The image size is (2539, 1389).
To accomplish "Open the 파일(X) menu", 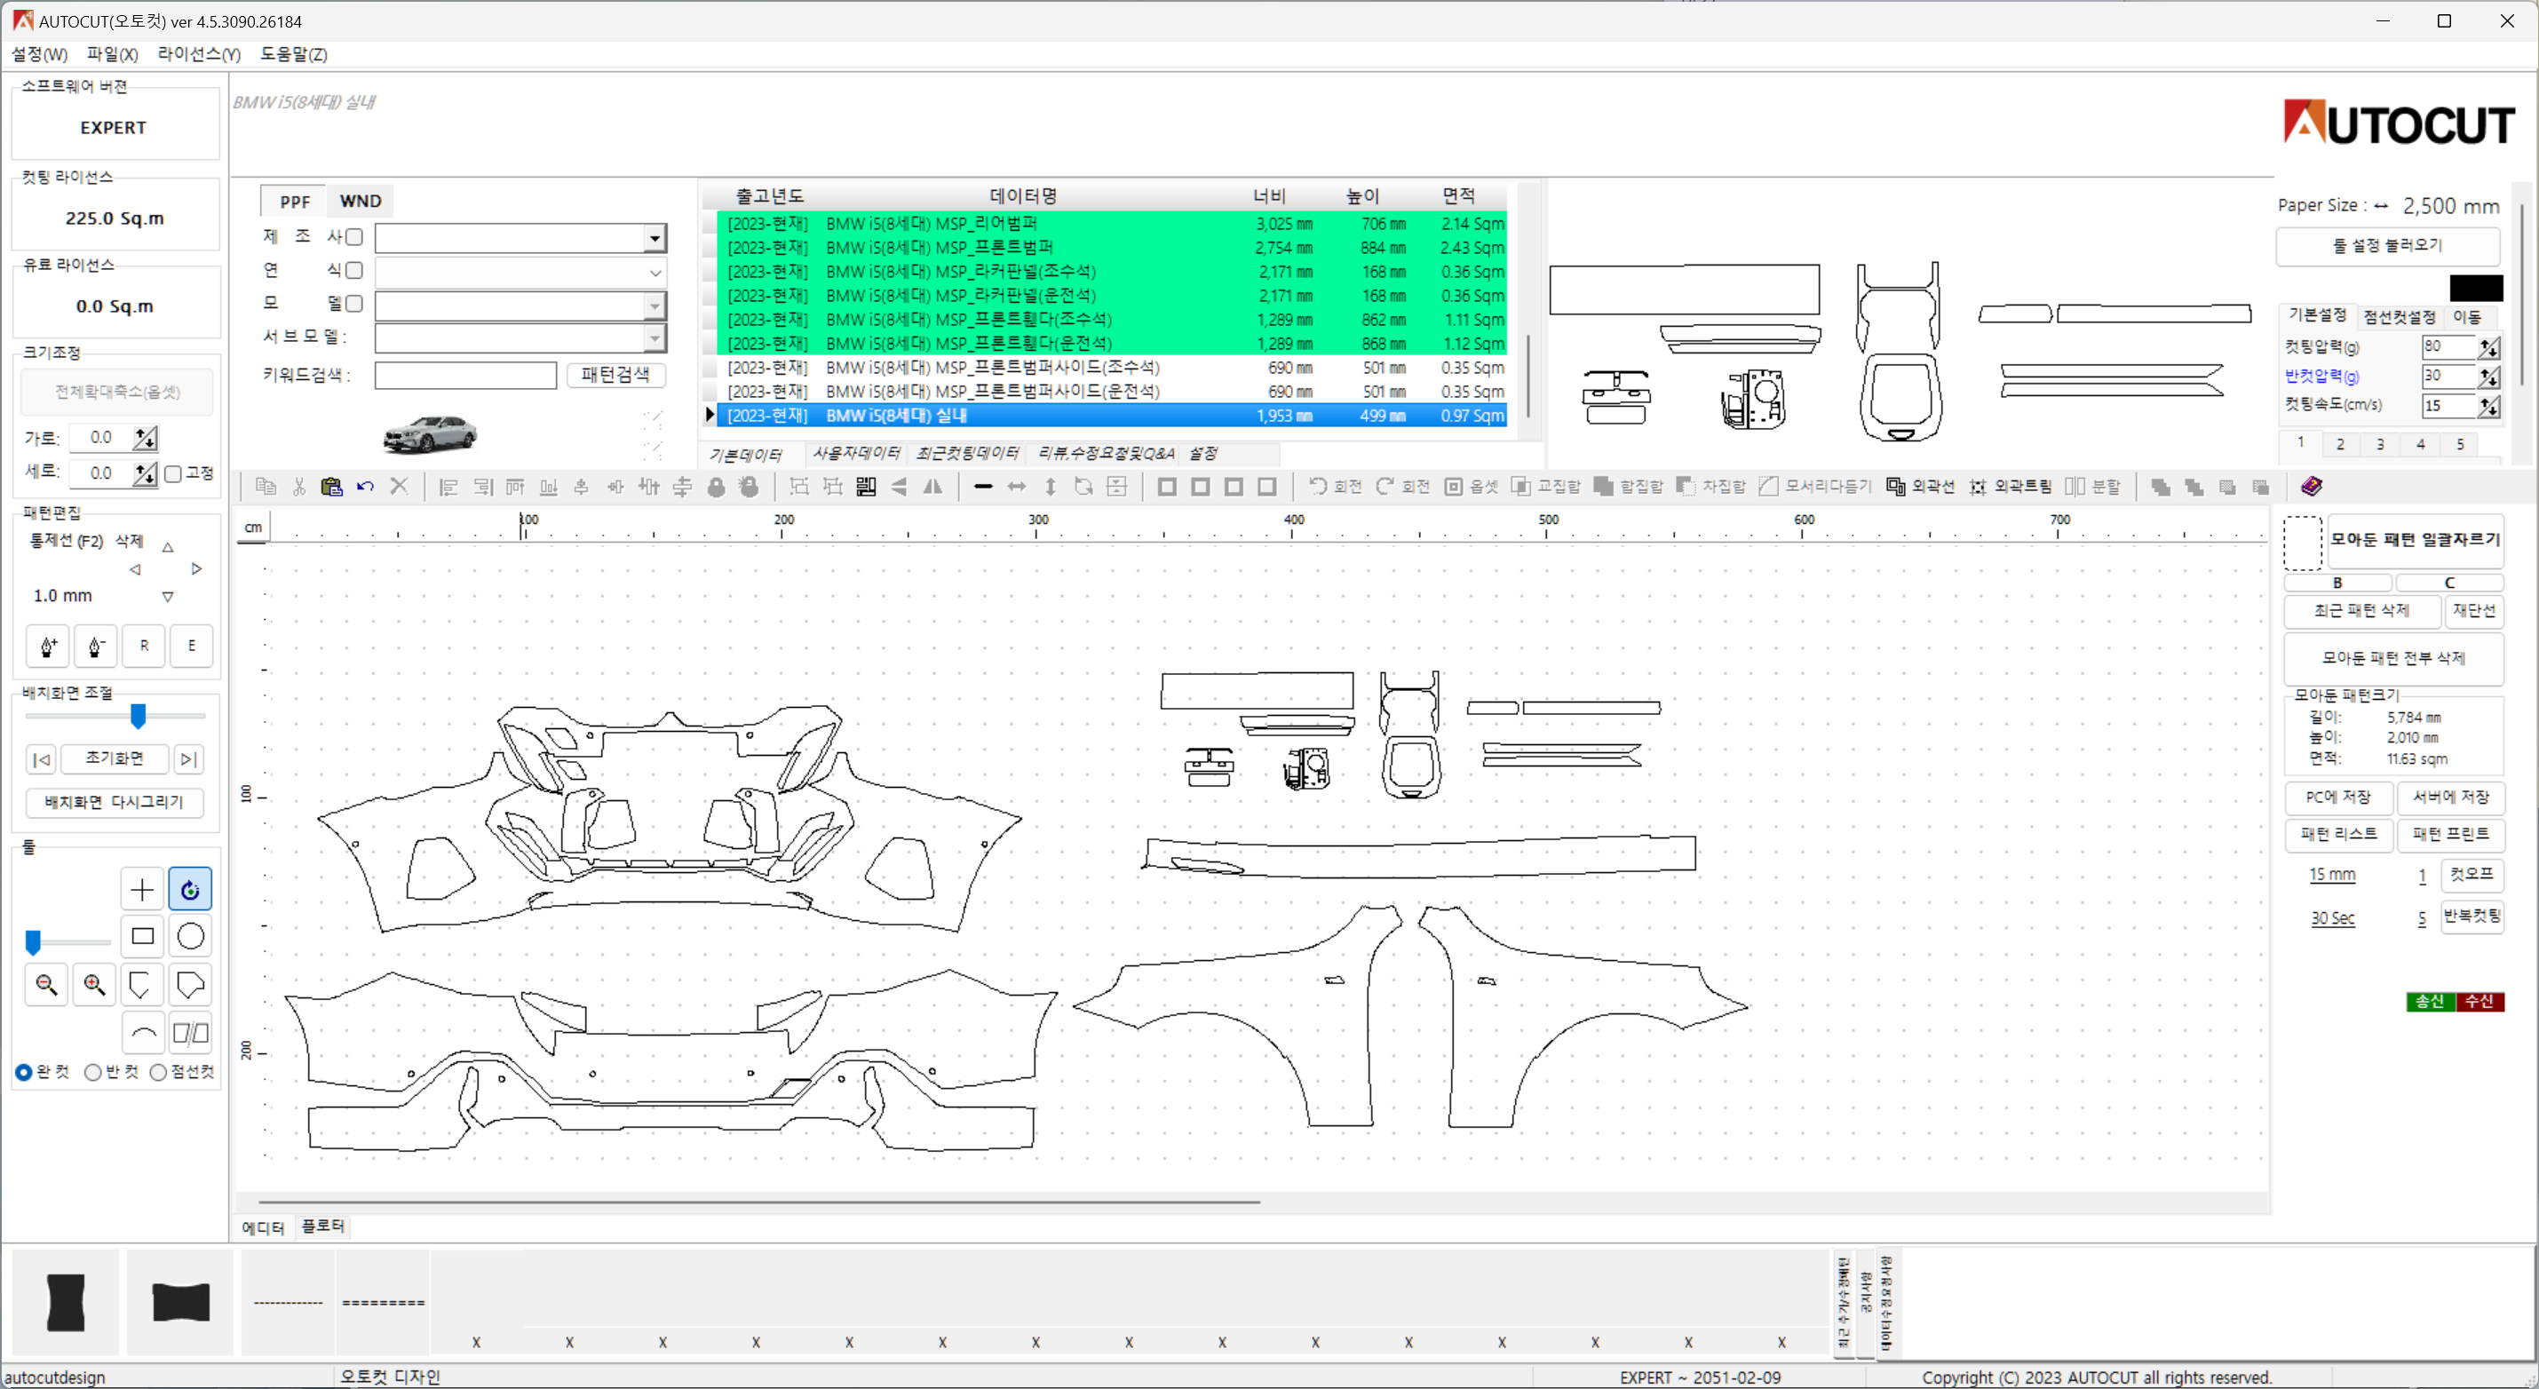I will click(113, 54).
